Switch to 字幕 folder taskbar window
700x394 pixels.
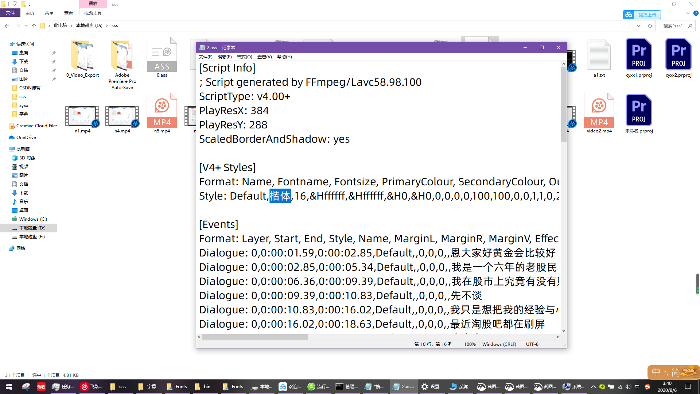(x=147, y=387)
